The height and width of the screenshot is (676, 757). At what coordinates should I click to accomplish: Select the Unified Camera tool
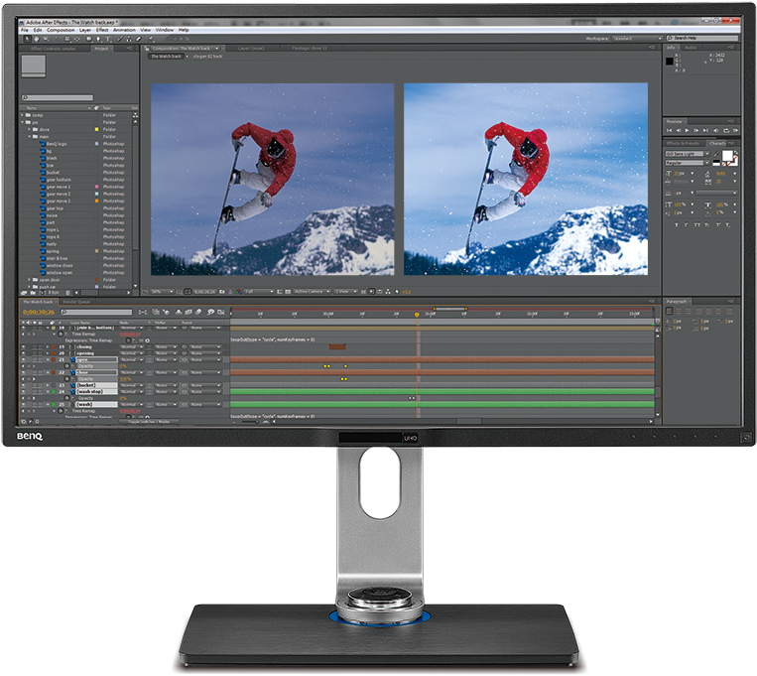click(x=67, y=39)
